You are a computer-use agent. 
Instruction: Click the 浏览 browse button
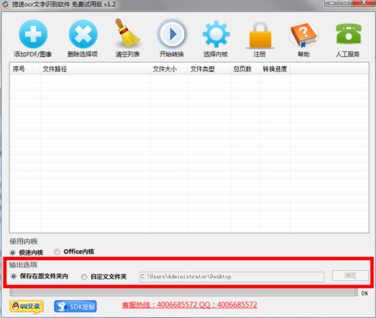pos(350,276)
